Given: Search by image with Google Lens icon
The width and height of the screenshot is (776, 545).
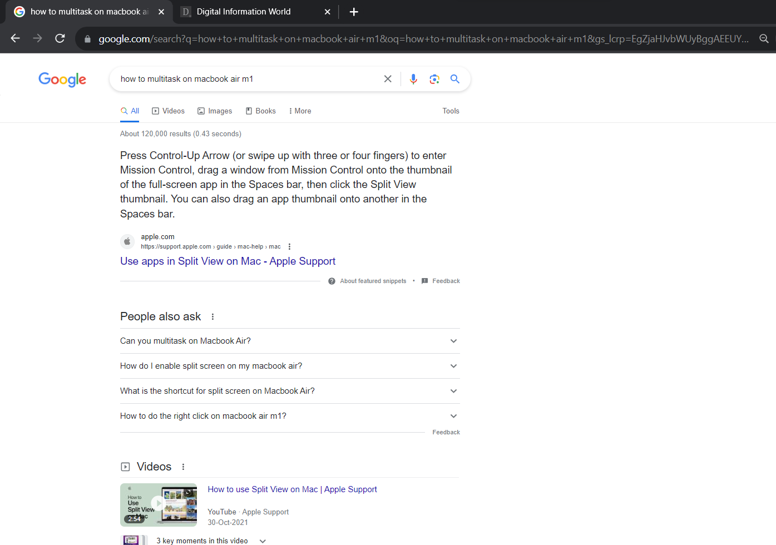Looking at the screenshot, I should click(x=434, y=79).
